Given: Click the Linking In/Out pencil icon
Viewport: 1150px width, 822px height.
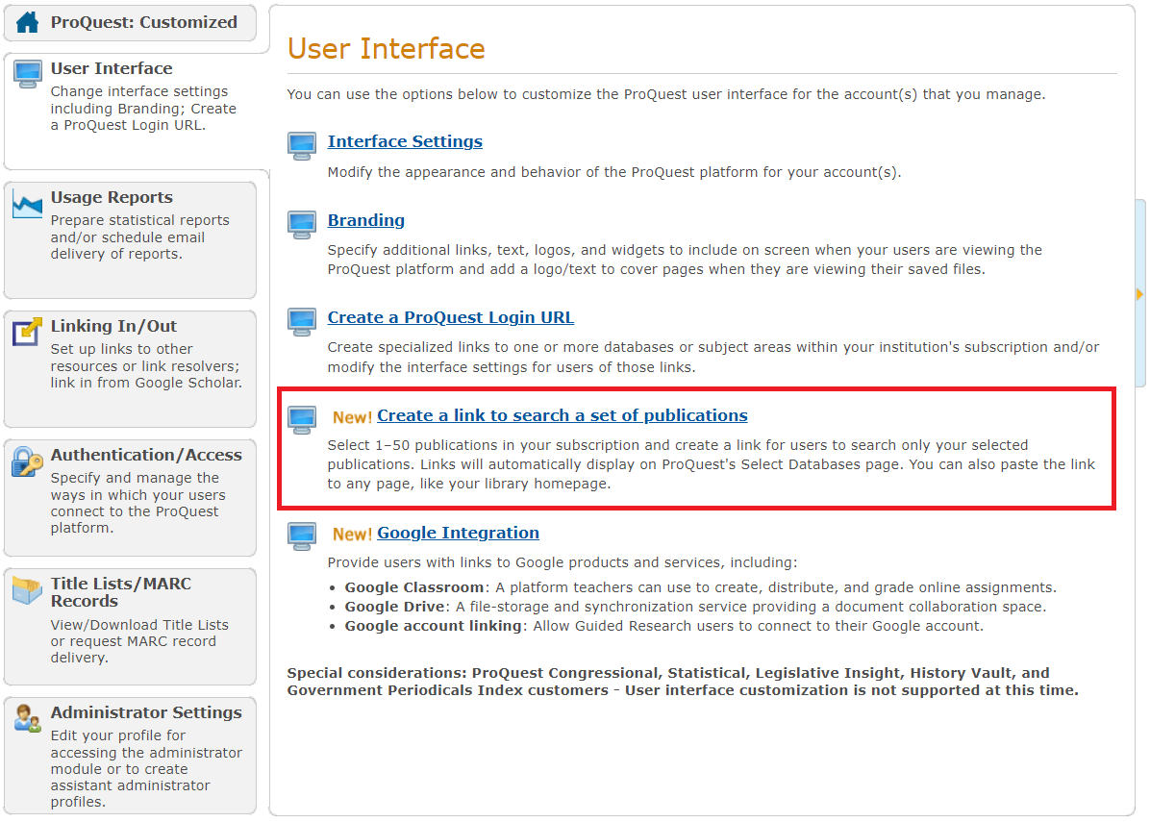Looking at the screenshot, I should tap(27, 333).
